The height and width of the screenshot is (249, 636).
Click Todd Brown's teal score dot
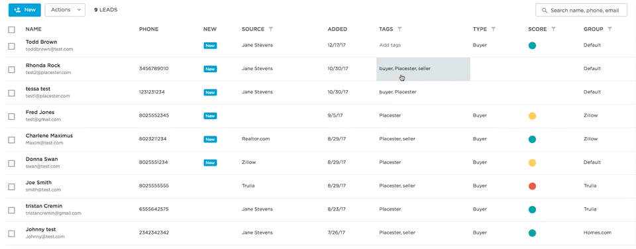[532, 46]
